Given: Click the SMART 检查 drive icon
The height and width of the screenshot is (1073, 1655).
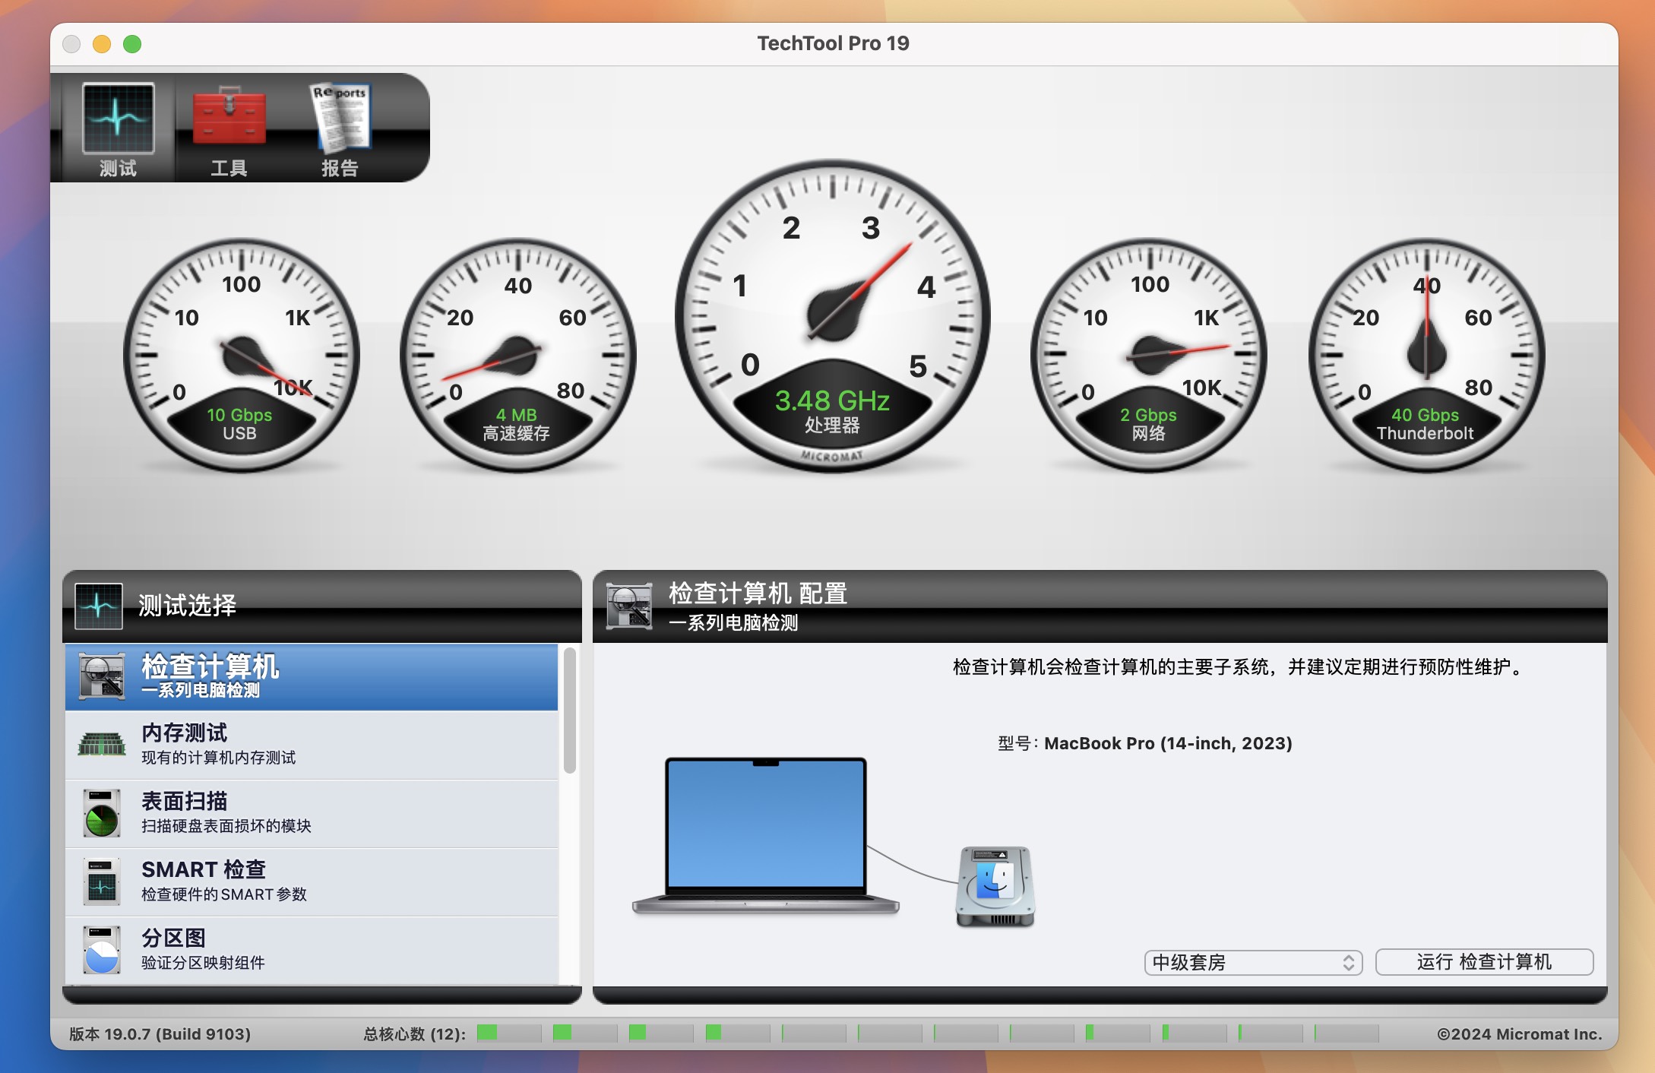Looking at the screenshot, I should [x=102, y=881].
